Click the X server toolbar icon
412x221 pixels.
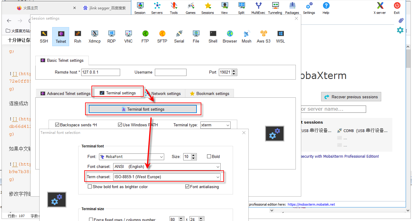380,8
